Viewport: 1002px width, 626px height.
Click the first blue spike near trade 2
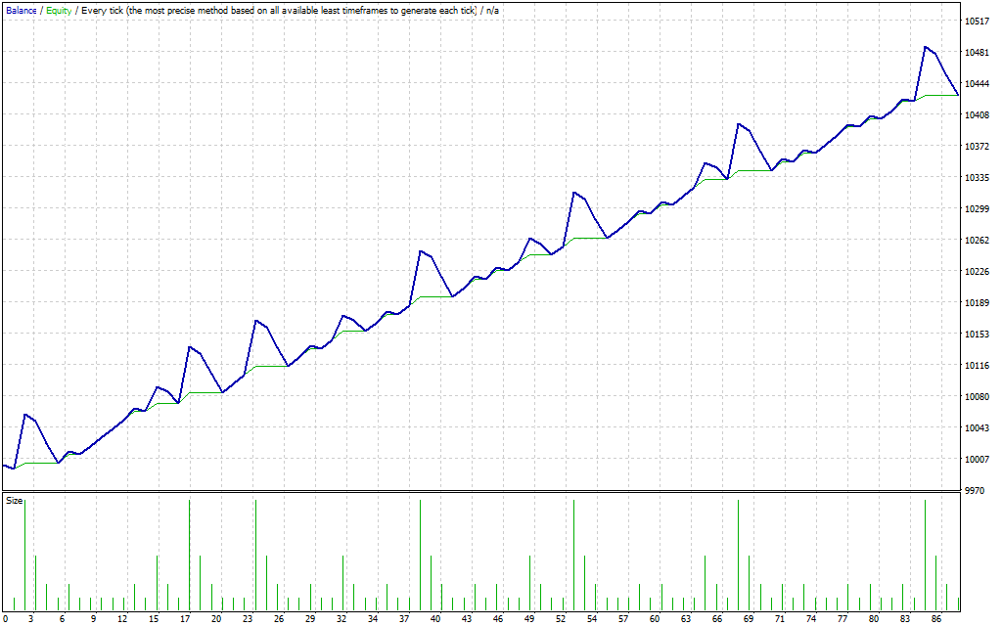coord(25,415)
